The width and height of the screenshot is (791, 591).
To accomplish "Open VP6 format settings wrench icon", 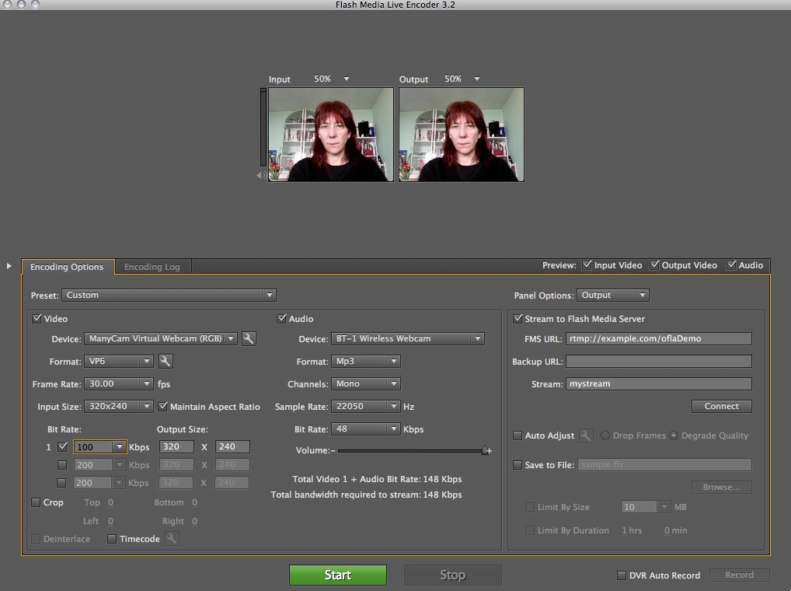I will tap(166, 361).
